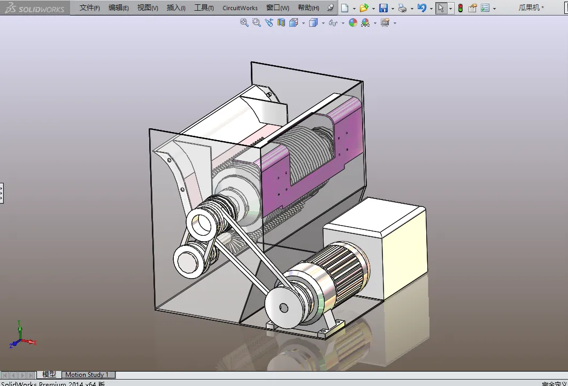Open the CircuitWorks menu
This screenshot has width=568, height=386.
240,7
